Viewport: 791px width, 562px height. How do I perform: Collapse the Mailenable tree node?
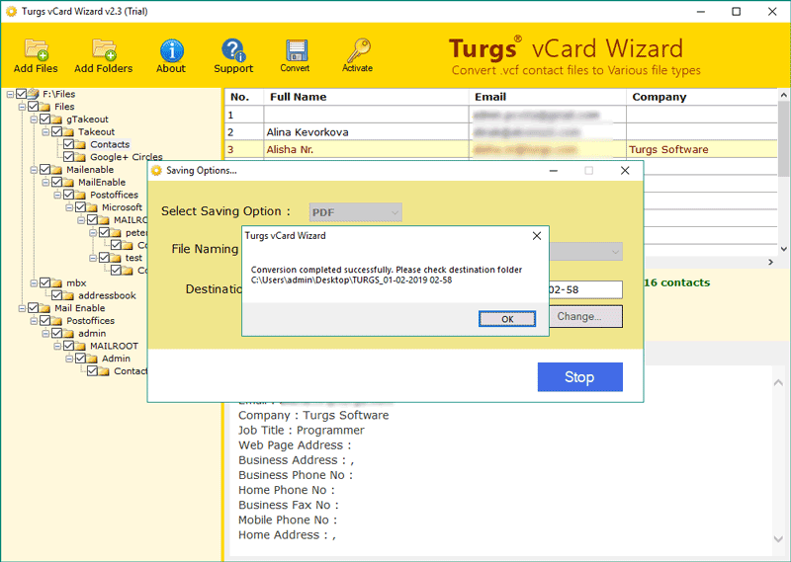coord(34,170)
